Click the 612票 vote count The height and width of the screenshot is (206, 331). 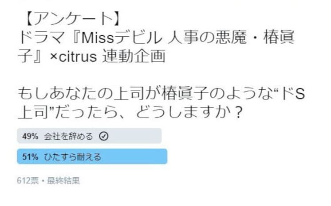(28, 180)
